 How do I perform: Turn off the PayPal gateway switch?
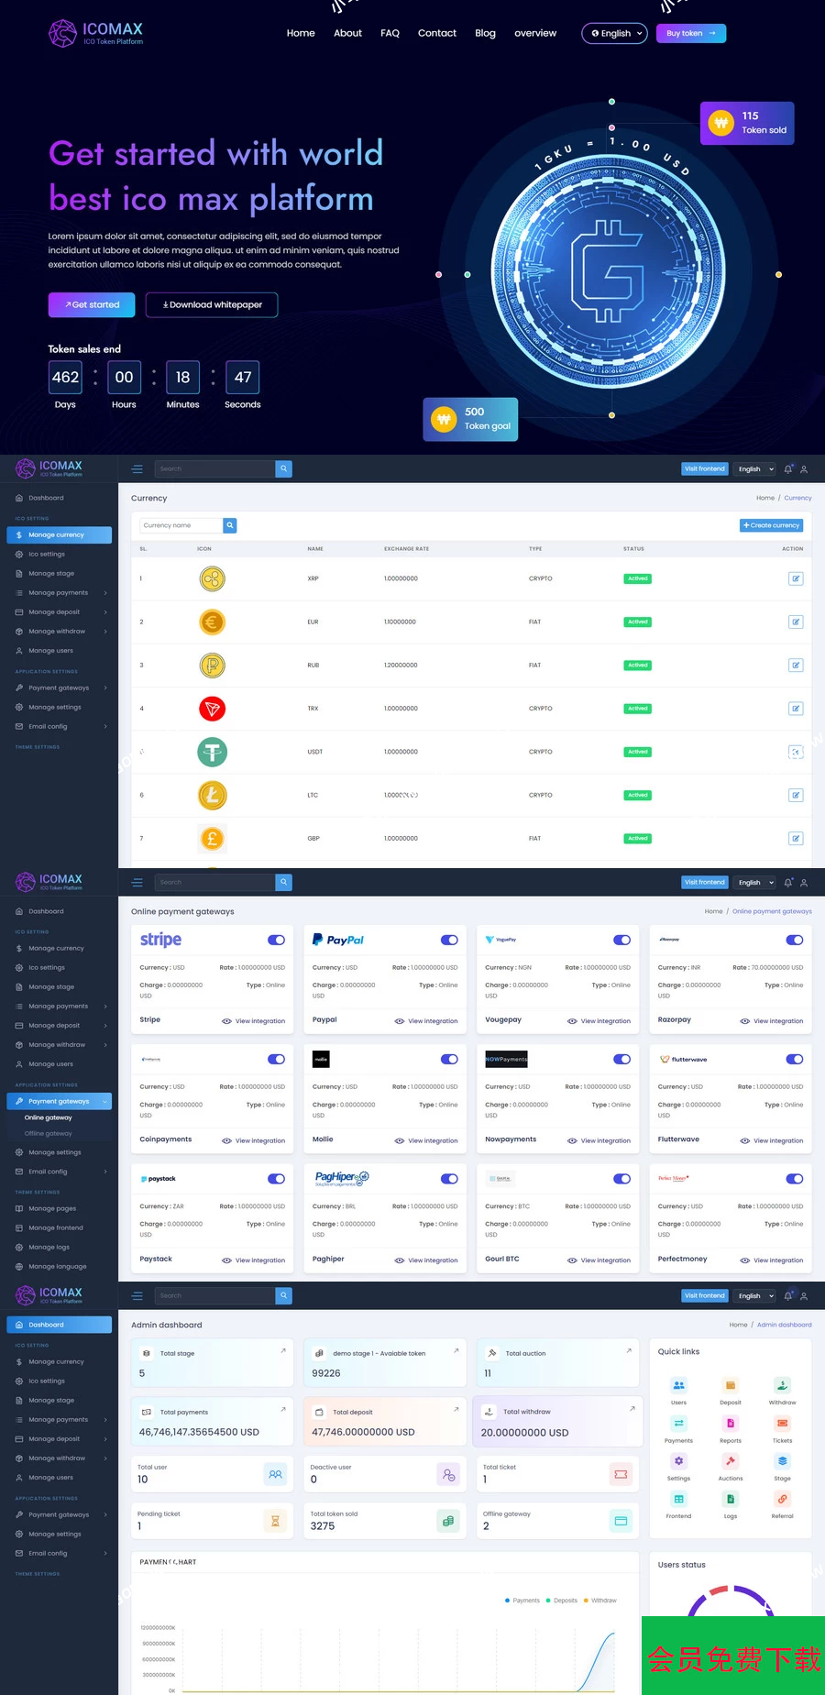pyautogui.click(x=449, y=940)
